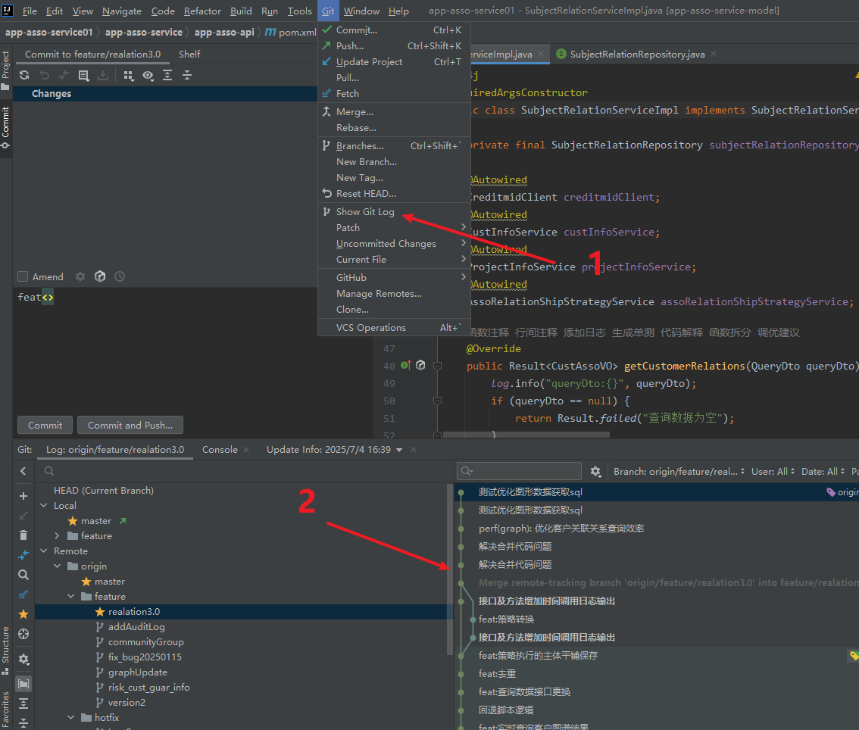Open the Group By options in Commit toolbar
Viewport: 859px width, 730px height.
point(129,76)
